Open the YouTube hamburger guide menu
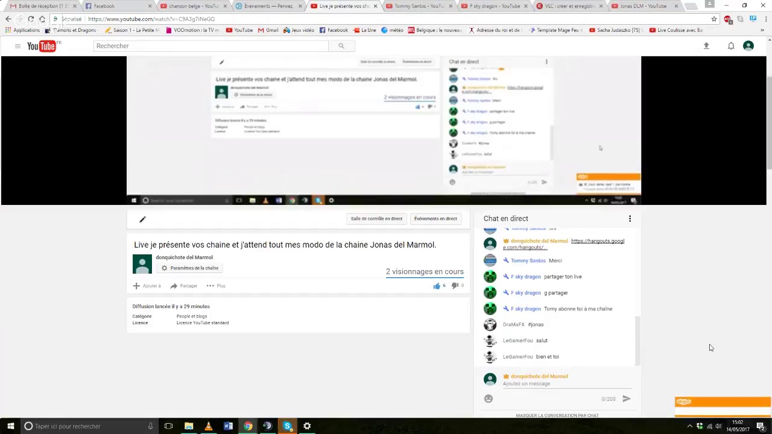Viewport: 772px width, 434px height. pos(17,46)
